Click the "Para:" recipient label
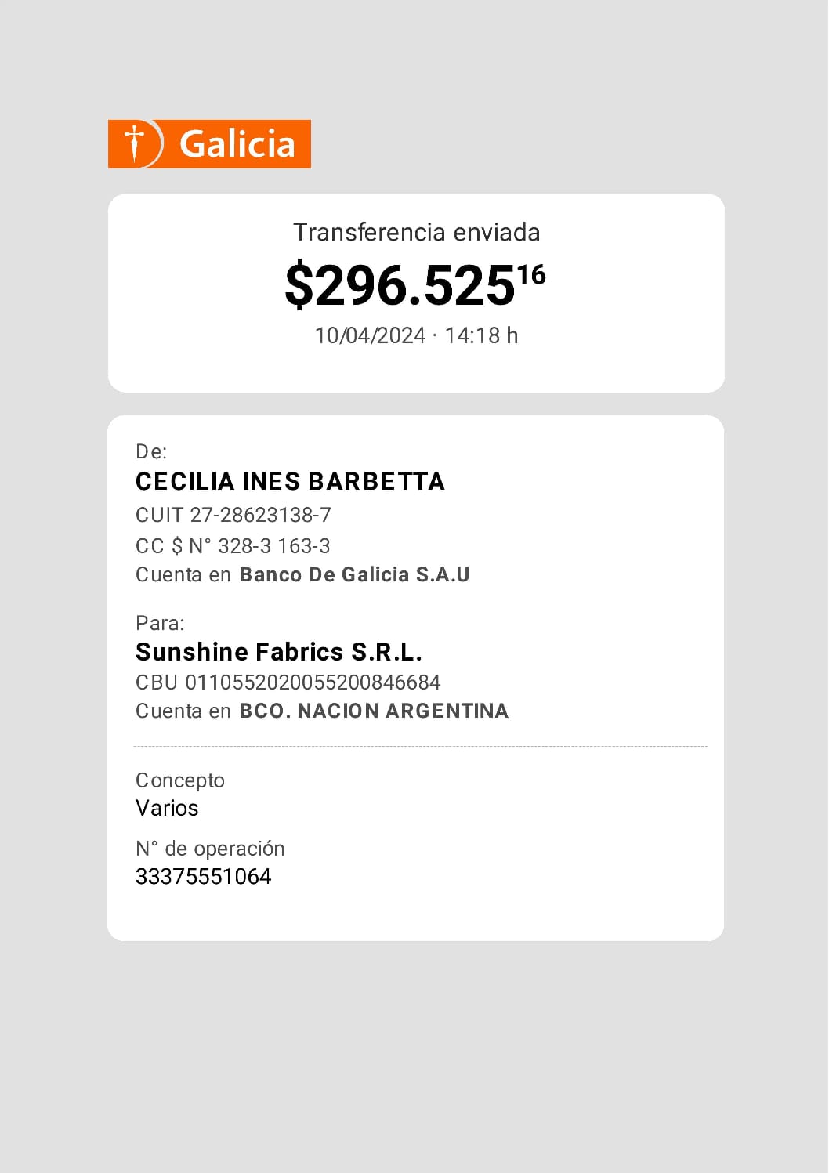Screen dimensions: 829x1173 (x=160, y=623)
